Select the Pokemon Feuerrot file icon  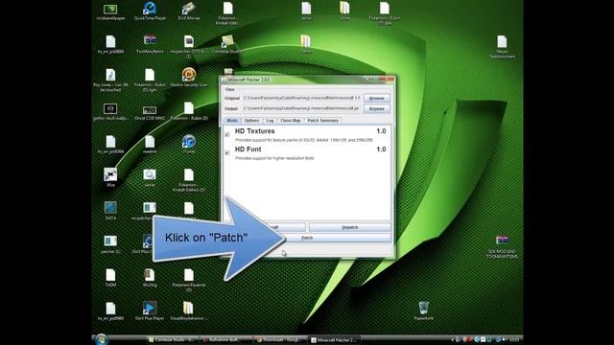pyautogui.click(x=189, y=279)
